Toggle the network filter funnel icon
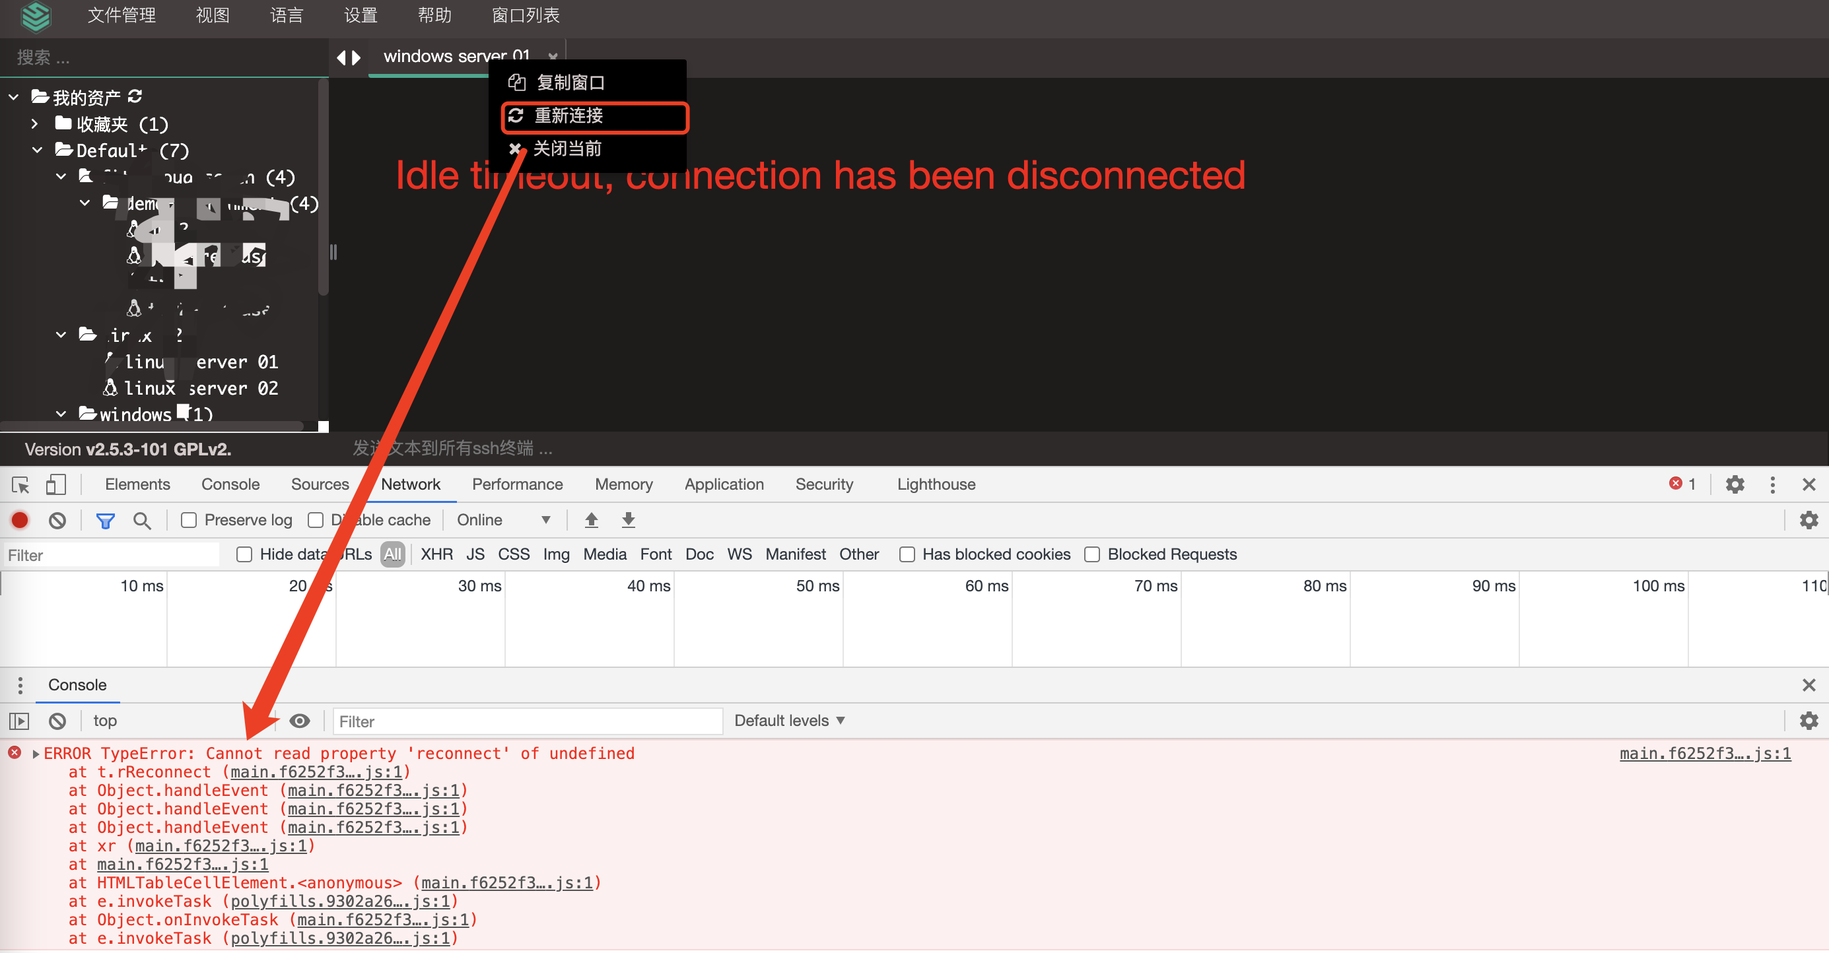Image resolution: width=1829 pixels, height=953 pixels. tap(105, 521)
